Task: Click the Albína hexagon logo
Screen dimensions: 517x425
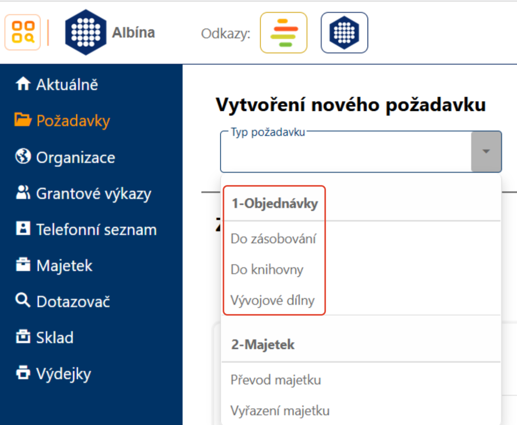Action: [x=86, y=32]
